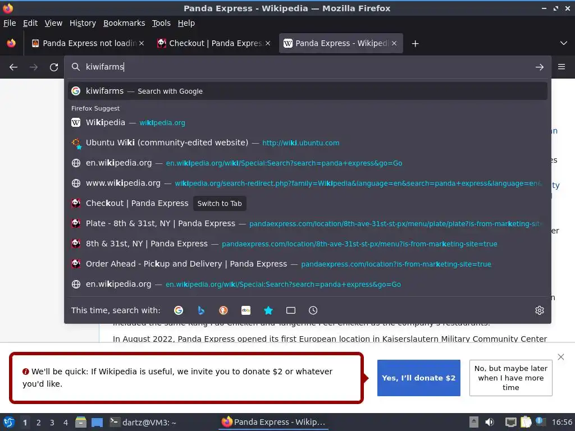This screenshot has width=575, height=431.
Task: Open a new tab with plus button
Action: pyautogui.click(x=415, y=44)
